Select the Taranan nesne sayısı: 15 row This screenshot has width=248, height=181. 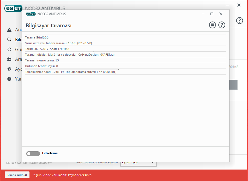point(125,60)
